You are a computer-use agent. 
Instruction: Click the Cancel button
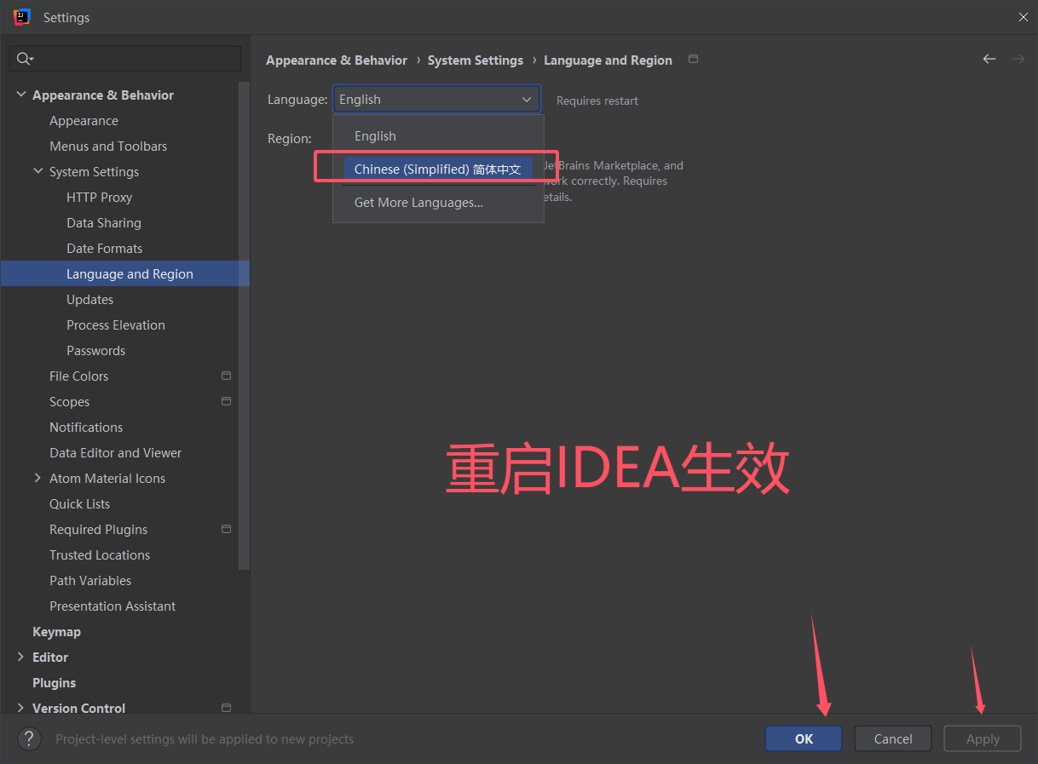[893, 738]
